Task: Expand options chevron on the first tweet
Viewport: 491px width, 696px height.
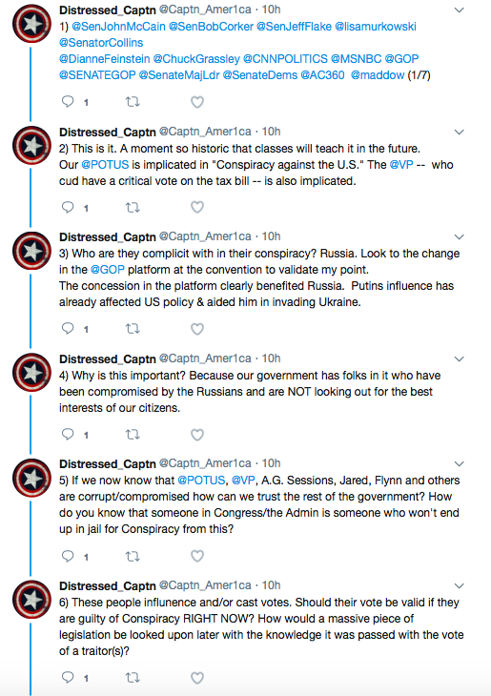Action: click(460, 10)
